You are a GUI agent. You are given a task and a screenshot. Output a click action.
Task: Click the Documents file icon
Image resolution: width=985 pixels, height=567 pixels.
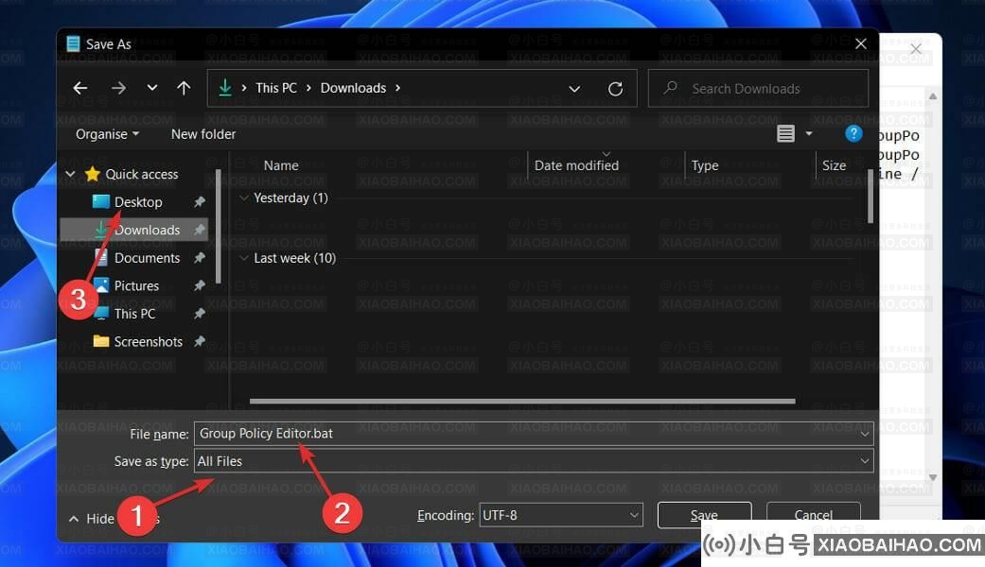pyautogui.click(x=100, y=257)
